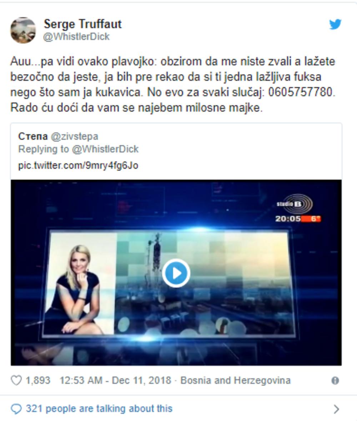Open the quoted Степа display name
This screenshot has height=421, width=357.
point(33,137)
